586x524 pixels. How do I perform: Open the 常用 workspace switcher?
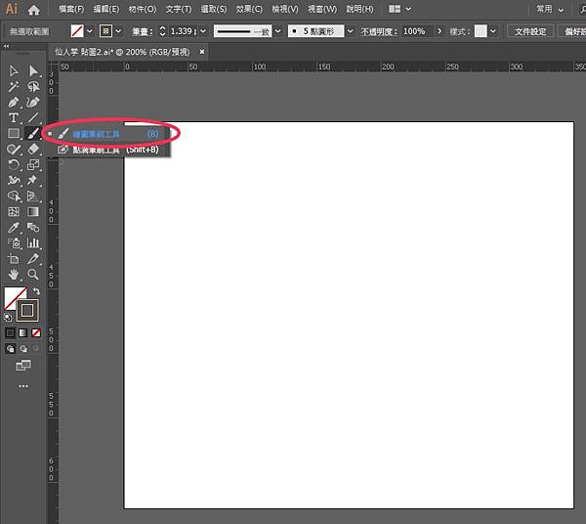click(550, 9)
